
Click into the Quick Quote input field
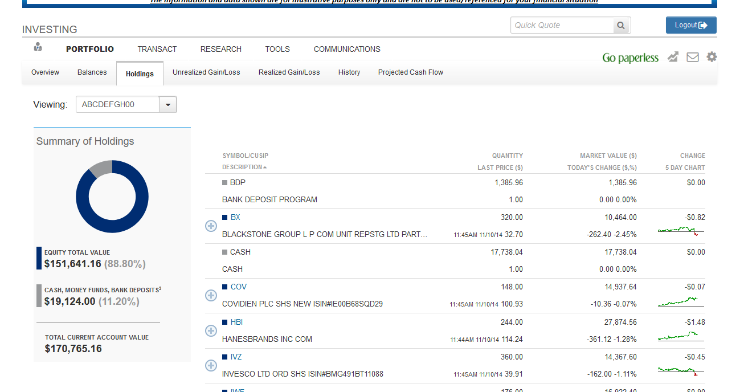(x=562, y=26)
